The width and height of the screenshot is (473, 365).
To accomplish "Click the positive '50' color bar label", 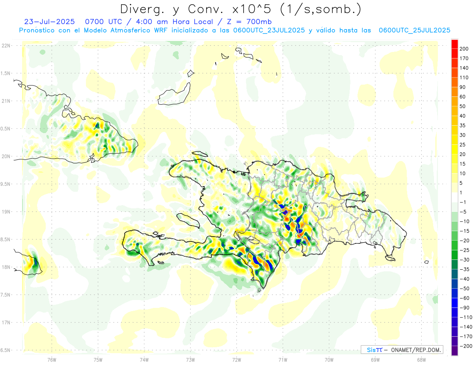I will [463, 106].
